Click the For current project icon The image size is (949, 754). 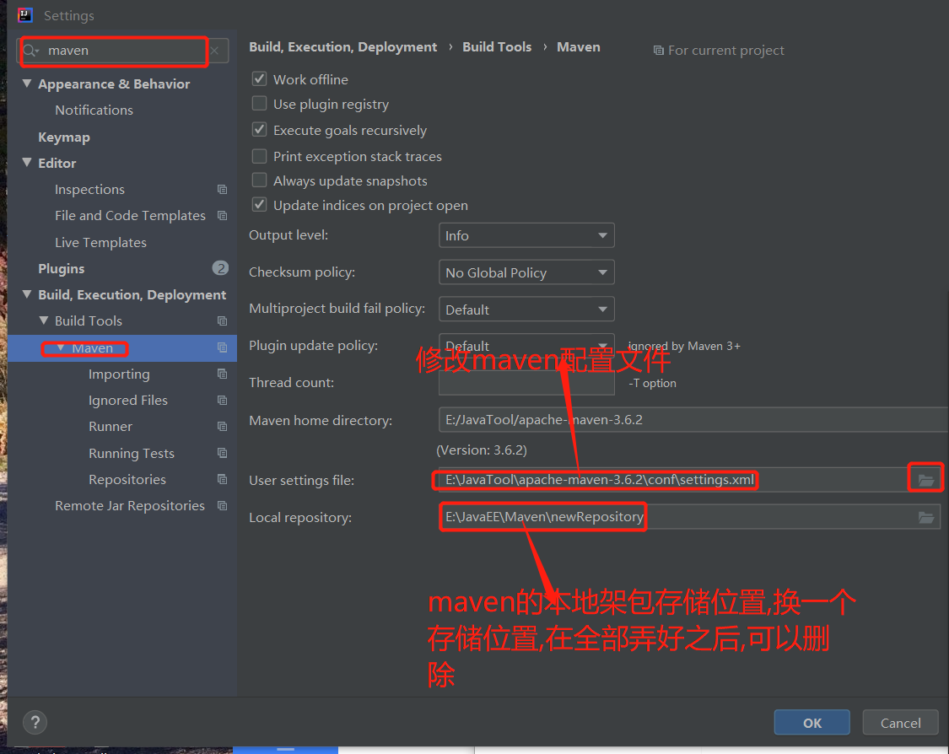coord(659,51)
